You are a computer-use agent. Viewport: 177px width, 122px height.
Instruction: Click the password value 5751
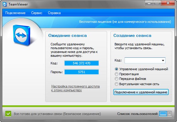[x=82, y=72]
